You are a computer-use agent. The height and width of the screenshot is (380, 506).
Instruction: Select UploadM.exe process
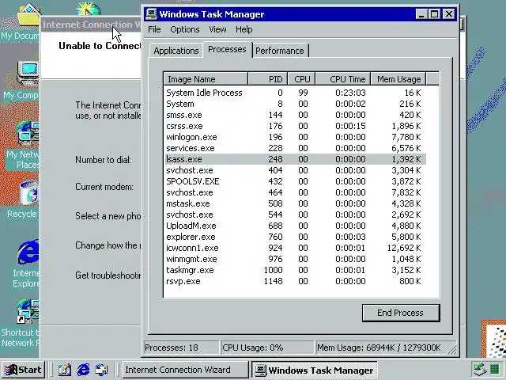(295, 226)
